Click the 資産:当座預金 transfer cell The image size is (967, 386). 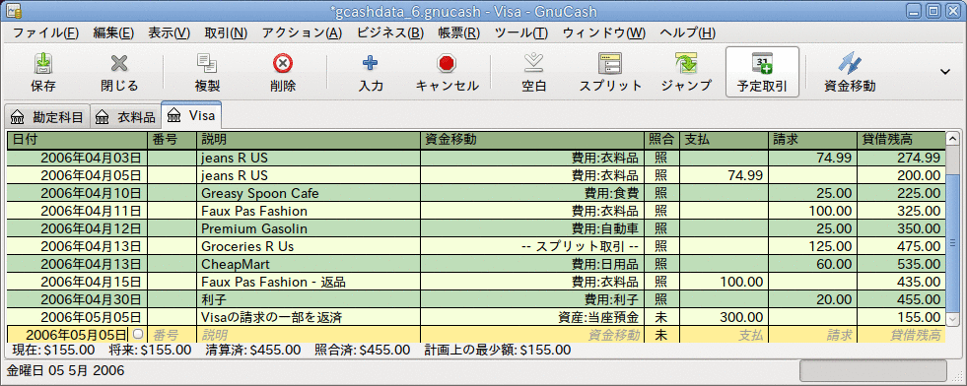click(531, 318)
